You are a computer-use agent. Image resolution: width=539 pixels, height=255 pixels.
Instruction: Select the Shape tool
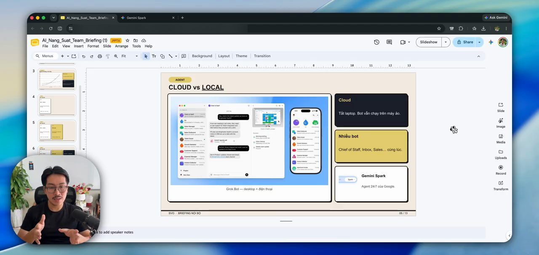click(162, 56)
